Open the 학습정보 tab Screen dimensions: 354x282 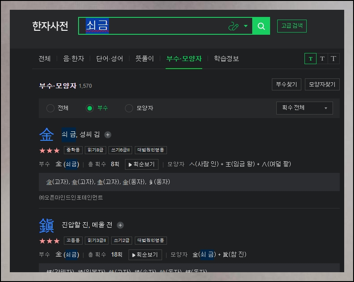coord(226,58)
